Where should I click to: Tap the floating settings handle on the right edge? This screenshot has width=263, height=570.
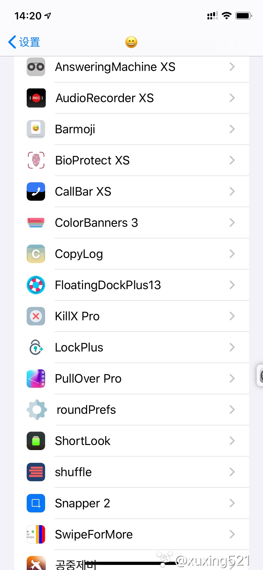(x=260, y=375)
